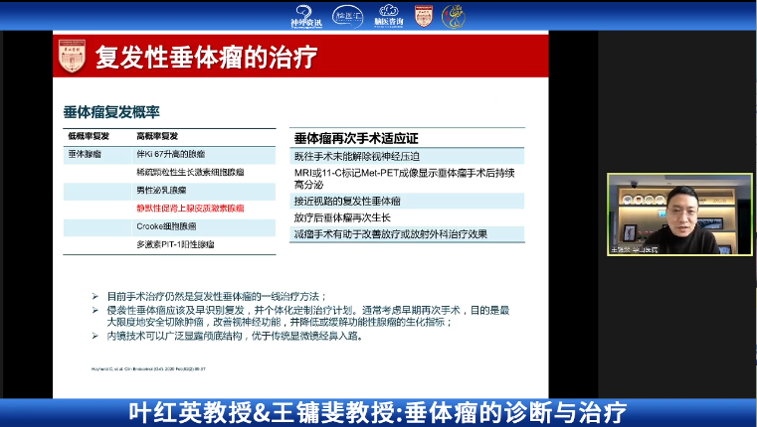
Task: Click the cell 多激素PIT-1阳性腺瘤
Action: (175, 244)
